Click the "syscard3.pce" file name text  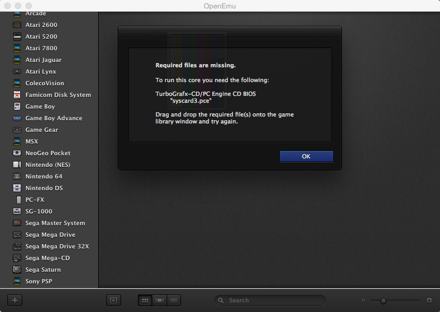tap(191, 101)
